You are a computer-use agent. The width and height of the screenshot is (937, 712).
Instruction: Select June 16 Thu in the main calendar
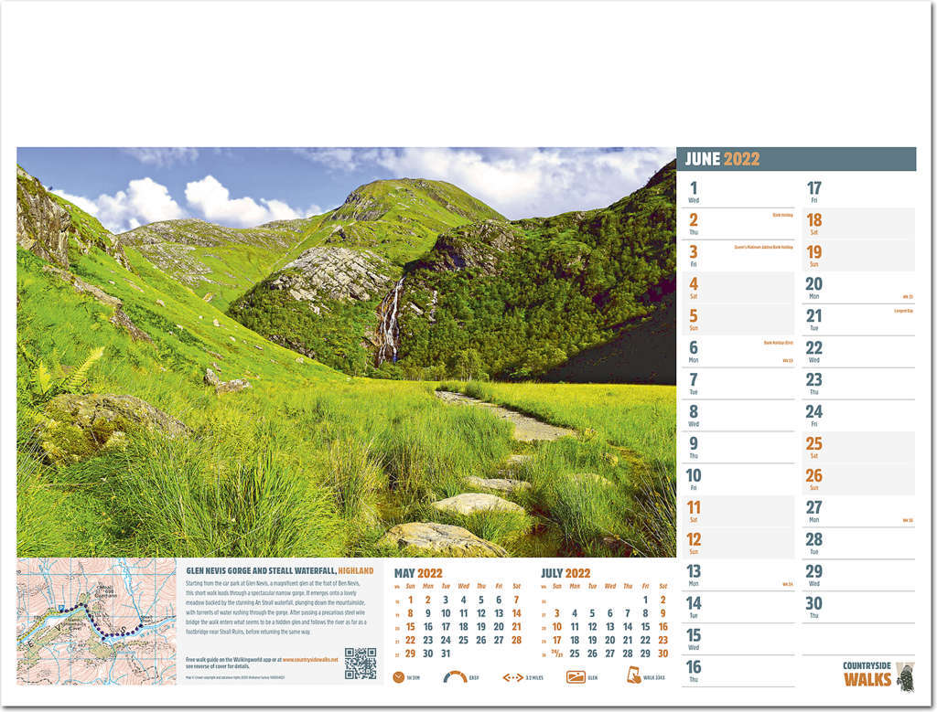pos(738,672)
